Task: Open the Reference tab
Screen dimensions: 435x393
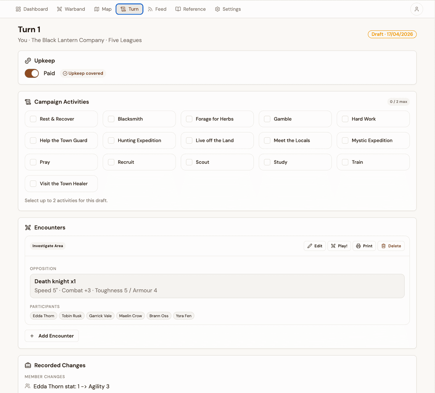Action: tap(191, 9)
